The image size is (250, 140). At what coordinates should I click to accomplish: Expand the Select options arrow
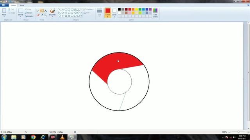[20, 17]
